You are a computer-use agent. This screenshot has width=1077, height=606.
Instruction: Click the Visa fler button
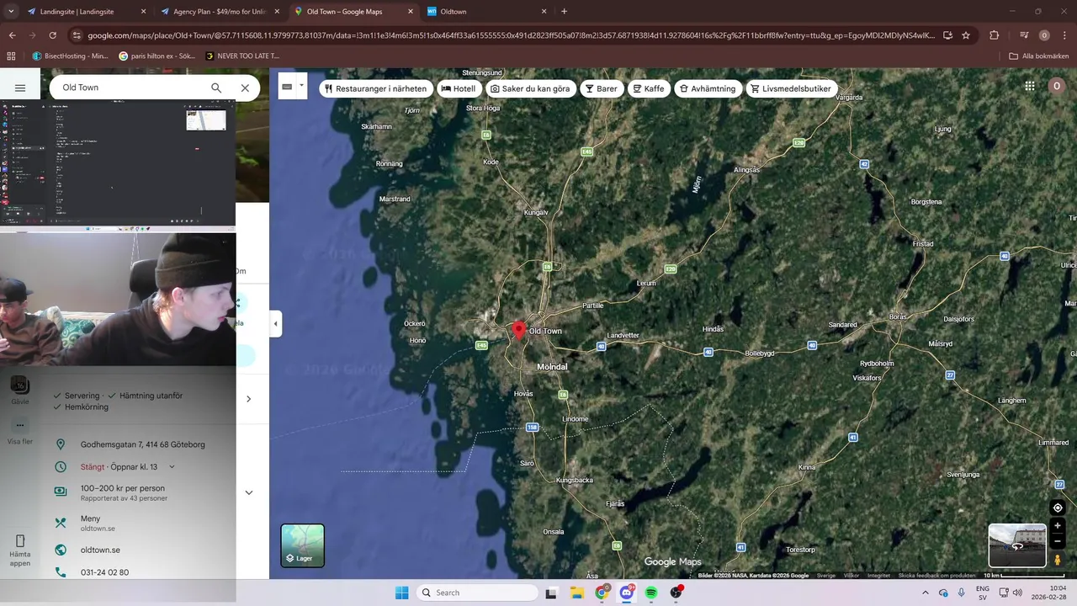pos(20,431)
